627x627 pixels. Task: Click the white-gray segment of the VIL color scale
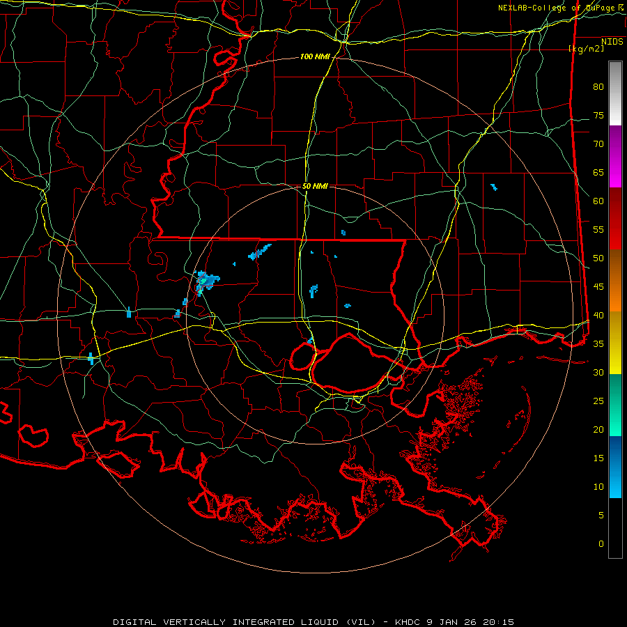pyautogui.click(x=615, y=93)
